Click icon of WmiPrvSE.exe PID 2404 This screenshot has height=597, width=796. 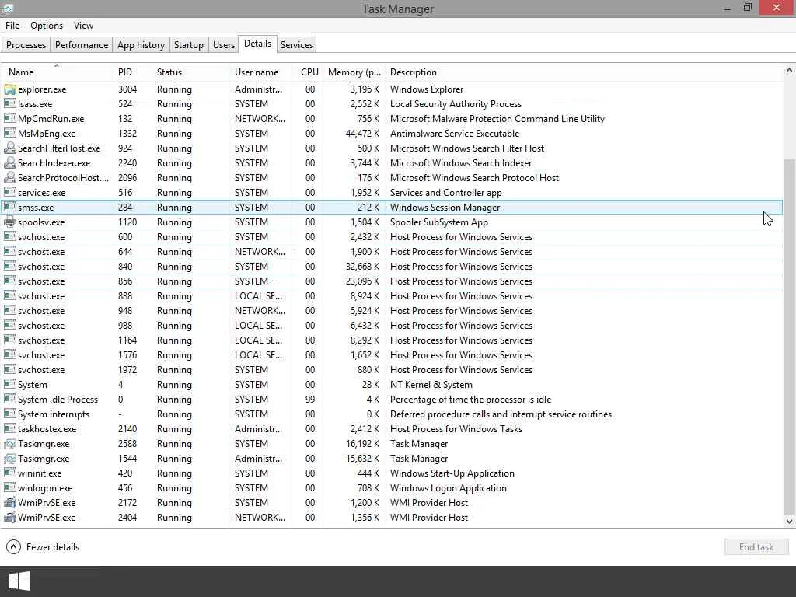click(x=9, y=517)
